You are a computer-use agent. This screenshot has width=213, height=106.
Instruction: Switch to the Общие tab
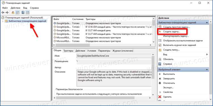pyautogui.click(x=57, y=50)
